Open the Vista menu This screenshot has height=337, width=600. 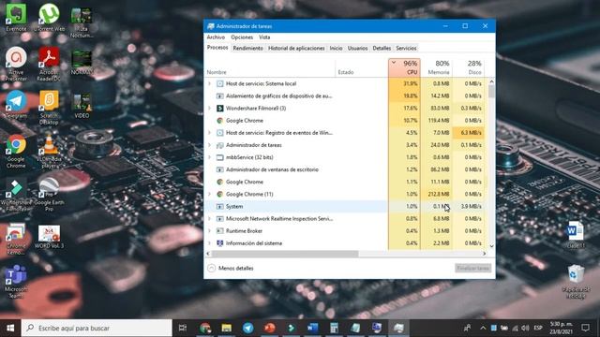click(x=264, y=37)
